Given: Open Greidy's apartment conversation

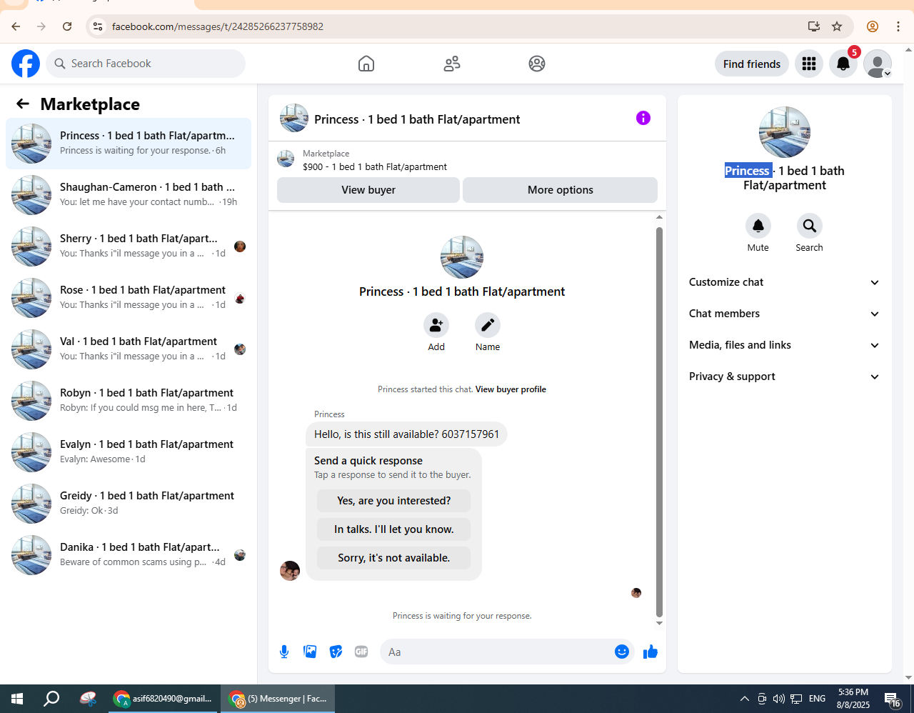Looking at the screenshot, I should click(129, 504).
